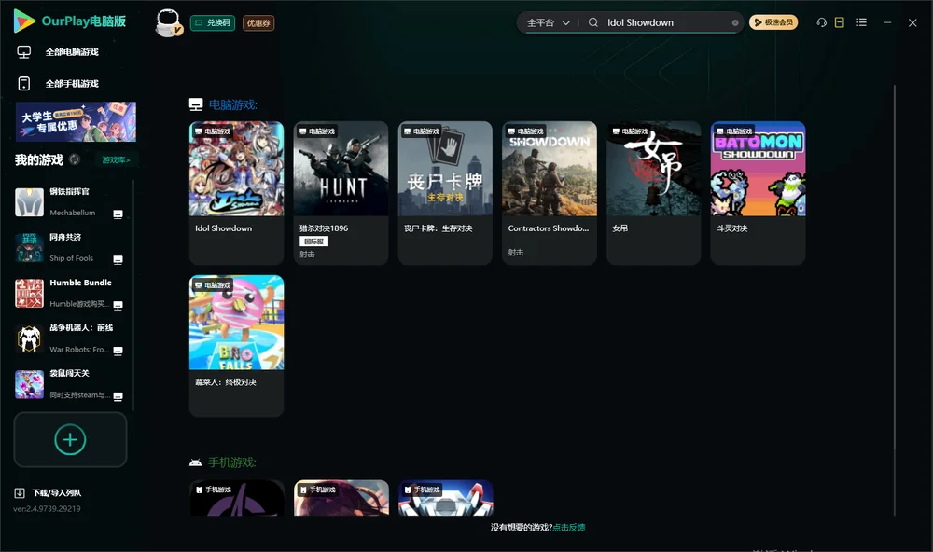Click the 极速会员 membership button
The image size is (933, 552).
773,22
